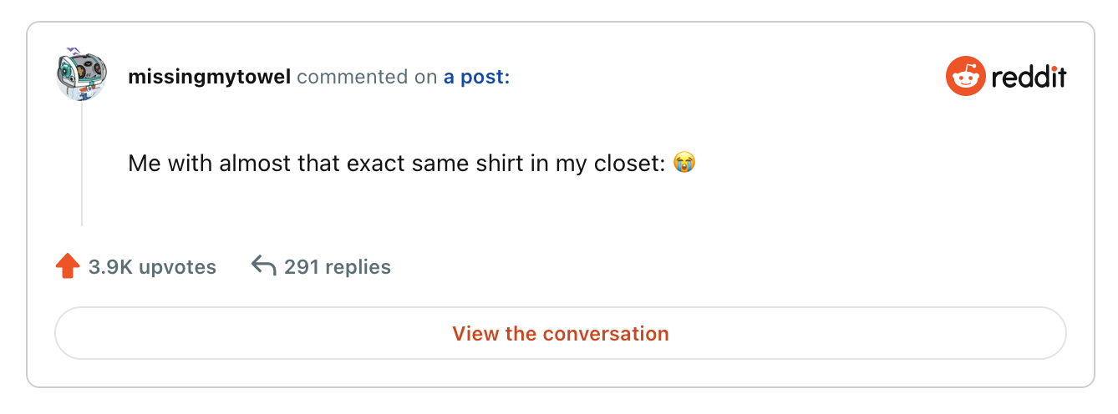1118x414 pixels.
Task: Click the comment text starting "Me with almost"
Action: 399,163
